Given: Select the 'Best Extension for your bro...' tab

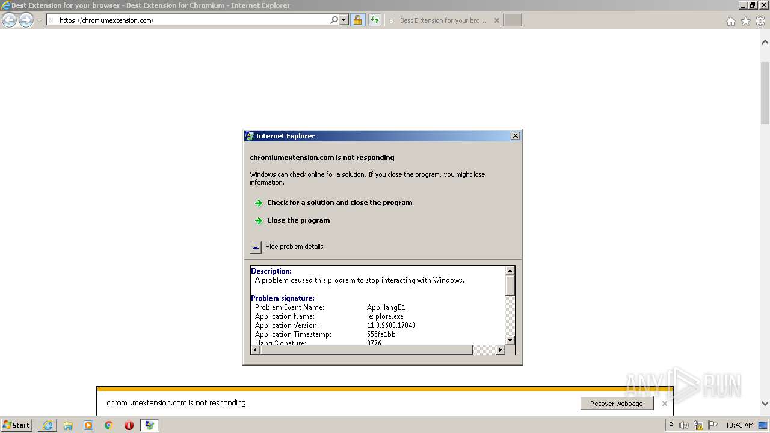Looking at the screenshot, I should tap(443, 20).
